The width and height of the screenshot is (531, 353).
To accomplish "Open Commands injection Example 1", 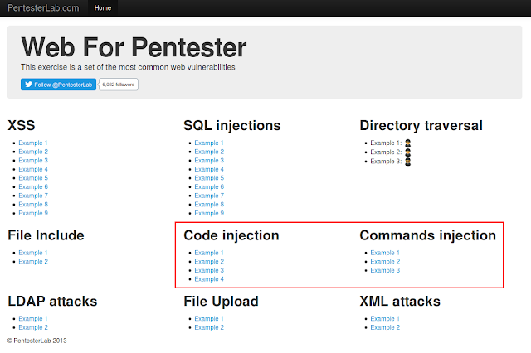I will tap(385, 253).
